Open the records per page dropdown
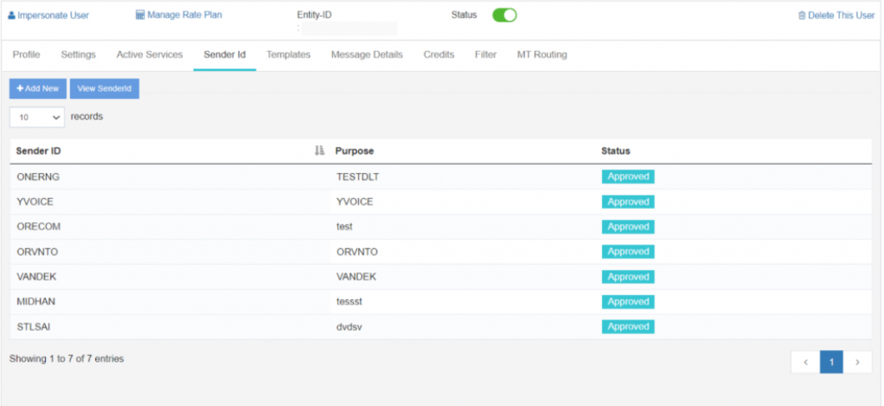Image resolution: width=884 pixels, height=406 pixels. click(x=38, y=118)
